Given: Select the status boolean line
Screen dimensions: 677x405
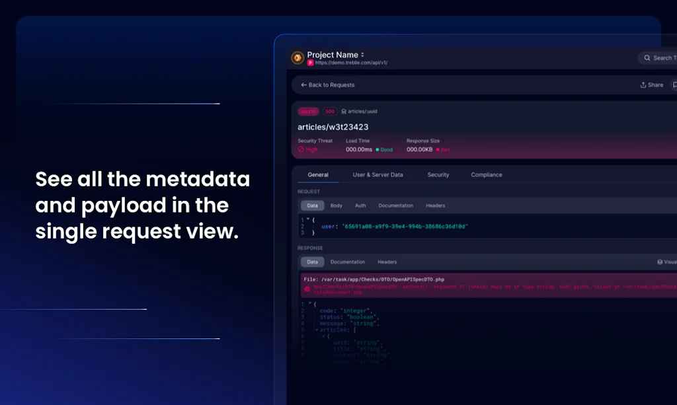Looking at the screenshot, I should (349, 317).
